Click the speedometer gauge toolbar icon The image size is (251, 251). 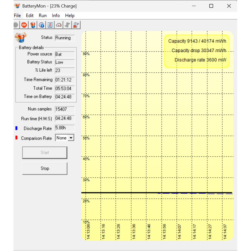[58, 25]
